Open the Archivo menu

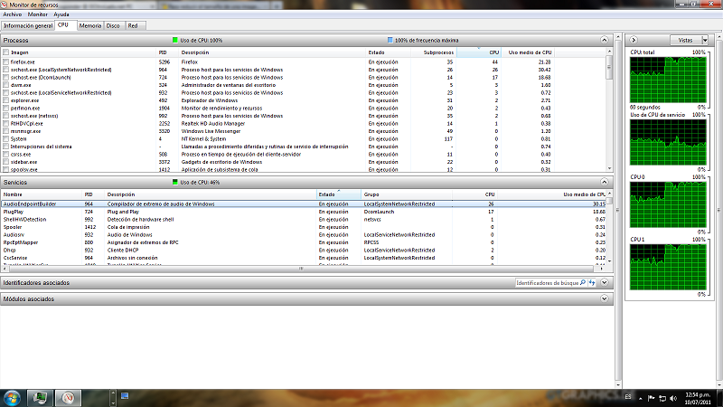coord(13,14)
